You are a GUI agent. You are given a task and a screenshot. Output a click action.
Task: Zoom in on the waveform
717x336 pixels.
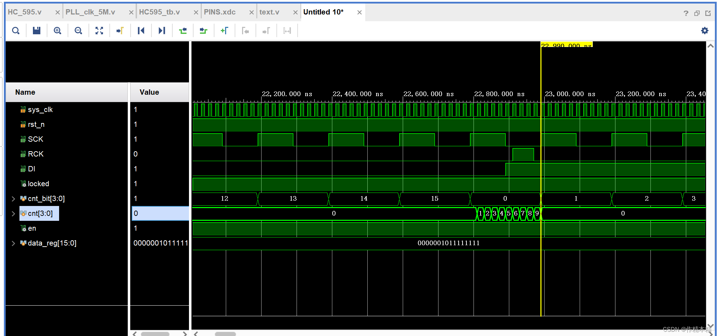coord(57,30)
